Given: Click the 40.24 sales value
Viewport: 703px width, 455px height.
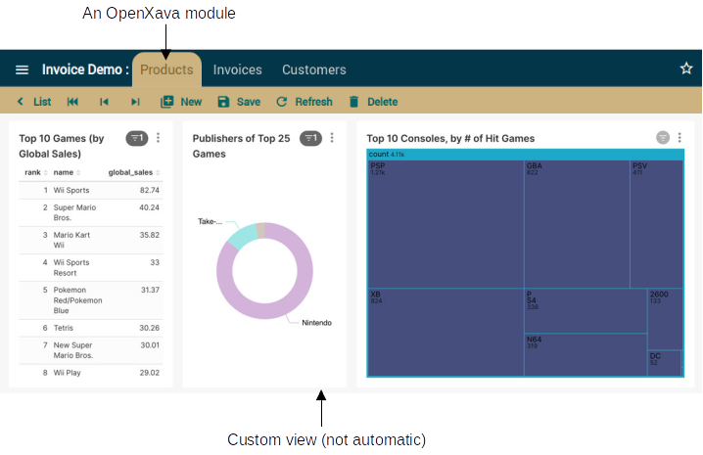Looking at the screenshot, I should point(149,207).
